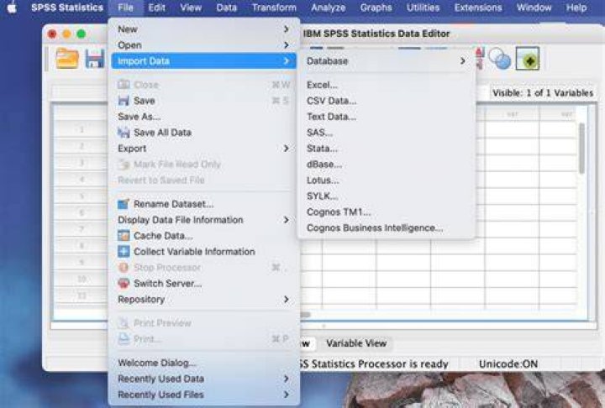Image resolution: width=605 pixels, height=408 pixels.
Task: Click the Save icon in File menu
Action: click(x=124, y=101)
